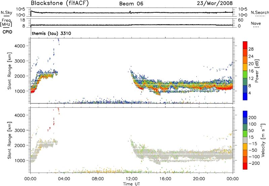The width and height of the screenshot is (269, 186).
Task: Click the '12:00' time axis label
Action: 131,179
